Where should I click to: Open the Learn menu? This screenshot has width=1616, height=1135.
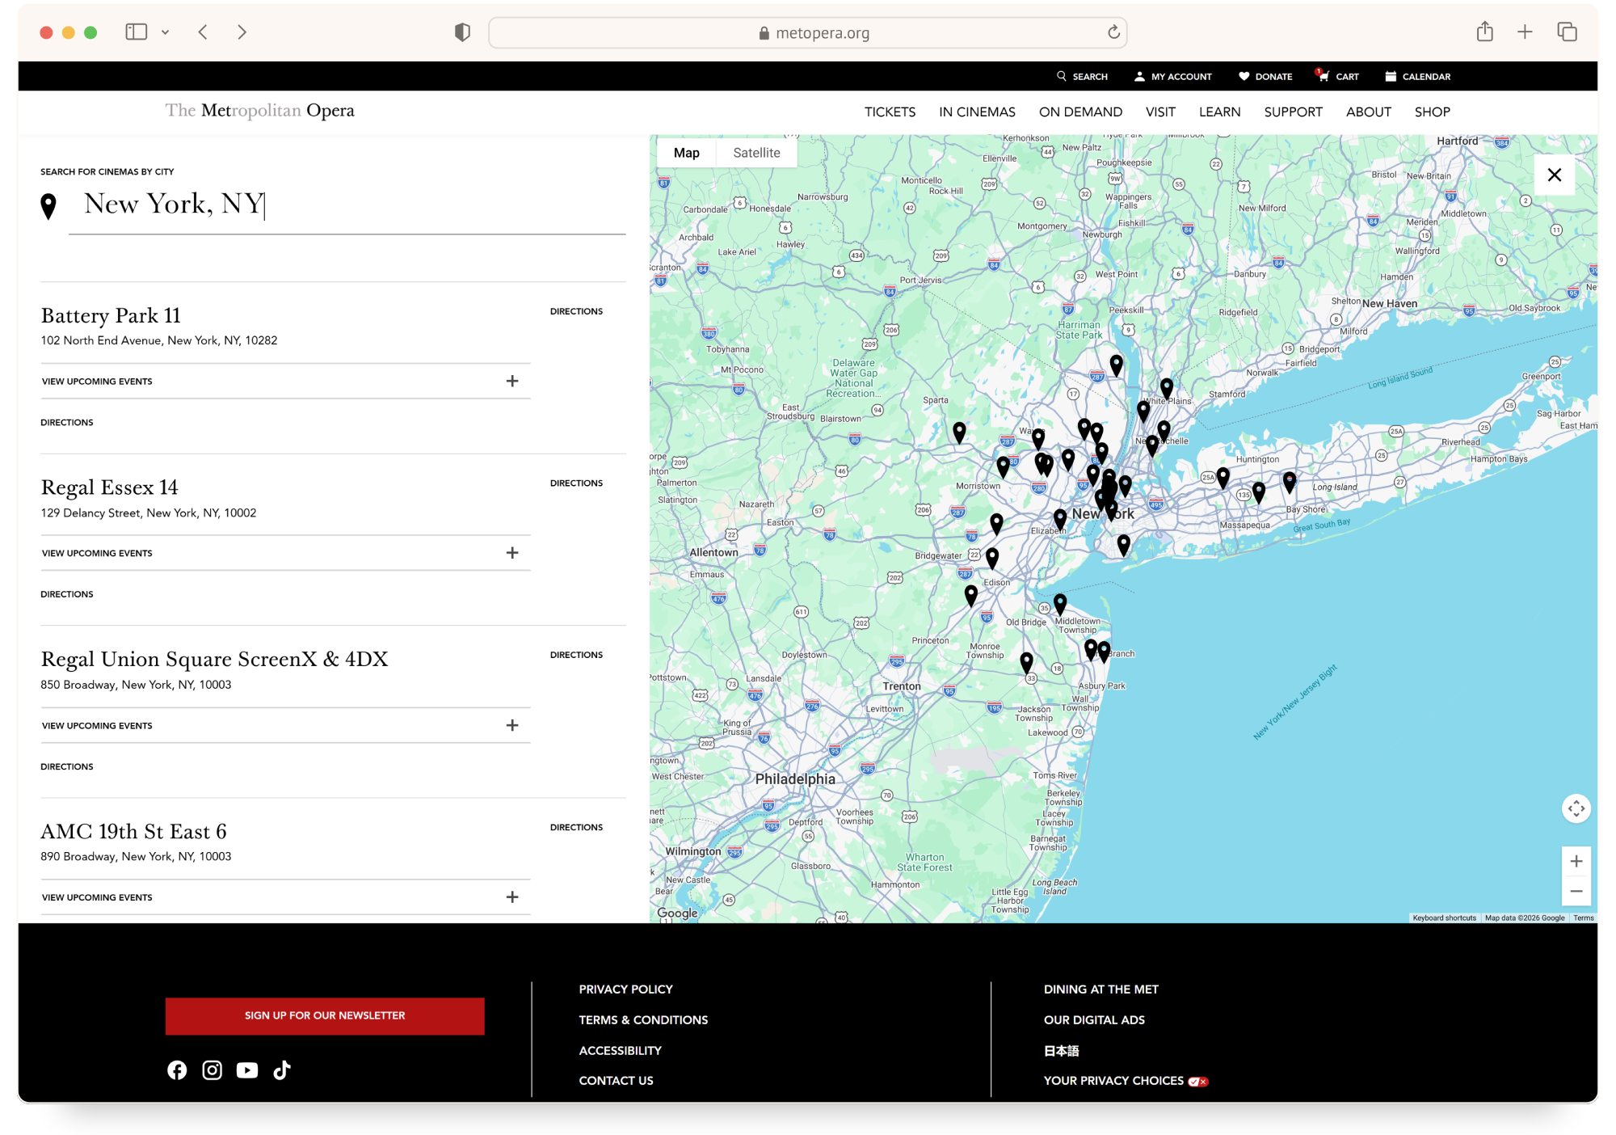point(1219,112)
